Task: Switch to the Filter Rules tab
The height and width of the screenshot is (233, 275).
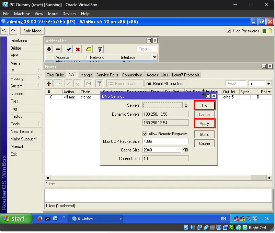Action: 56,75
